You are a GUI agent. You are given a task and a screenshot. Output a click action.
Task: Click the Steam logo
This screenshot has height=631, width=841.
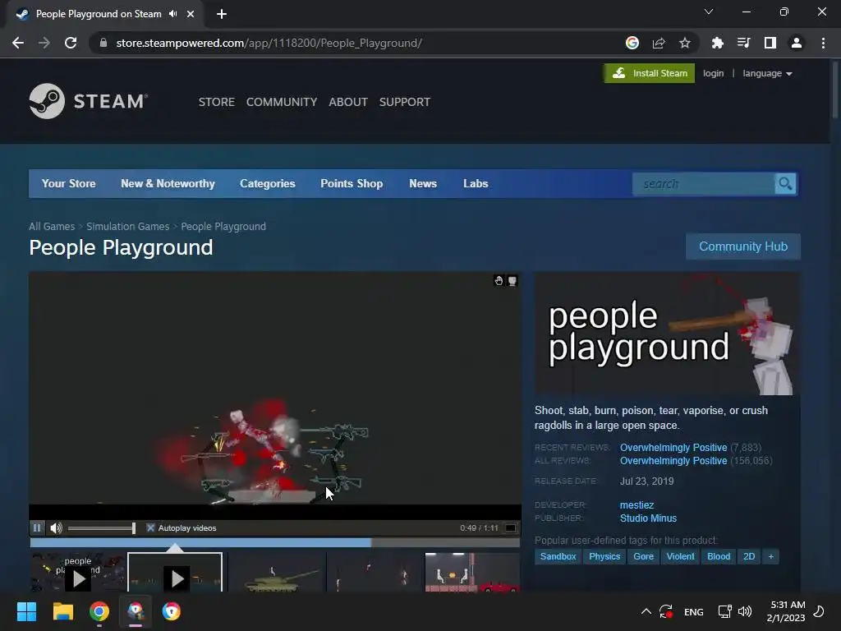point(89,101)
